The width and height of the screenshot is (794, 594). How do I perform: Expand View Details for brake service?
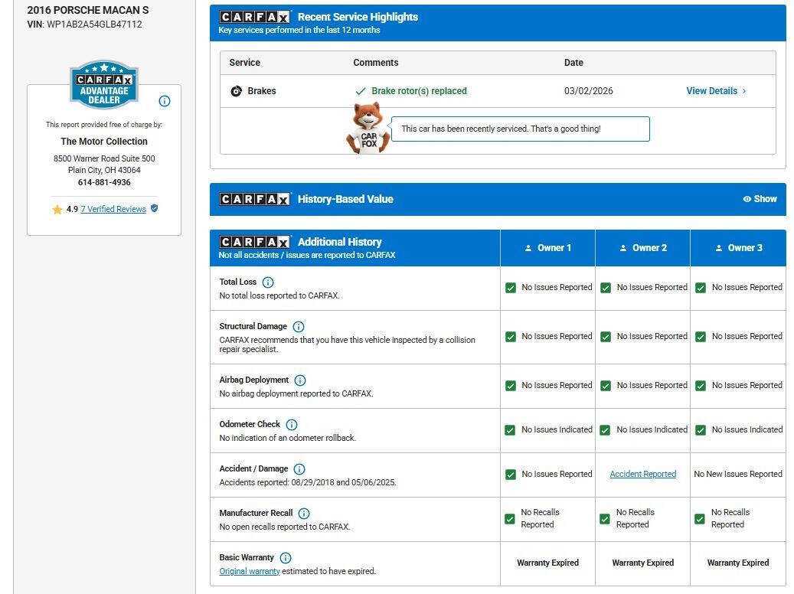click(716, 91)
